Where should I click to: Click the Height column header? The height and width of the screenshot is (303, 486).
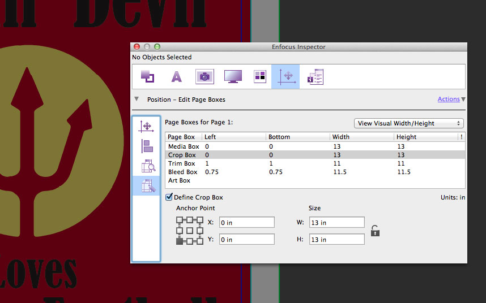pos(425,137)
